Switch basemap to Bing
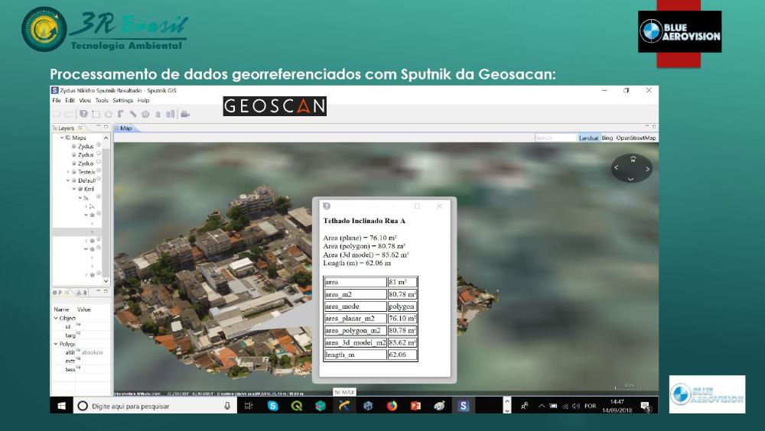Screen dimensions: 765x431 point(607,138)
